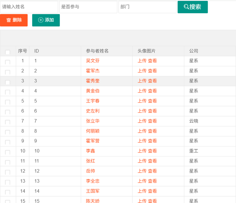
Task: Open participant name link 张红
Action: (x=91, y=161)
